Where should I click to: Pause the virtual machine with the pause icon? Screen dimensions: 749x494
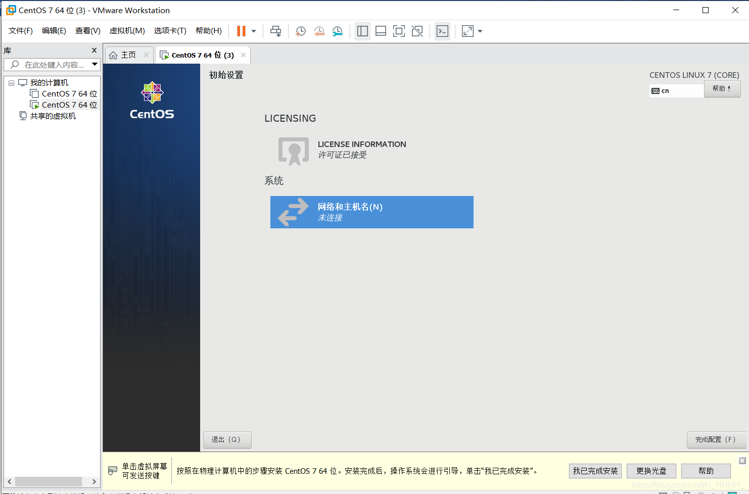pyautogui.click(x=241, y=31)
